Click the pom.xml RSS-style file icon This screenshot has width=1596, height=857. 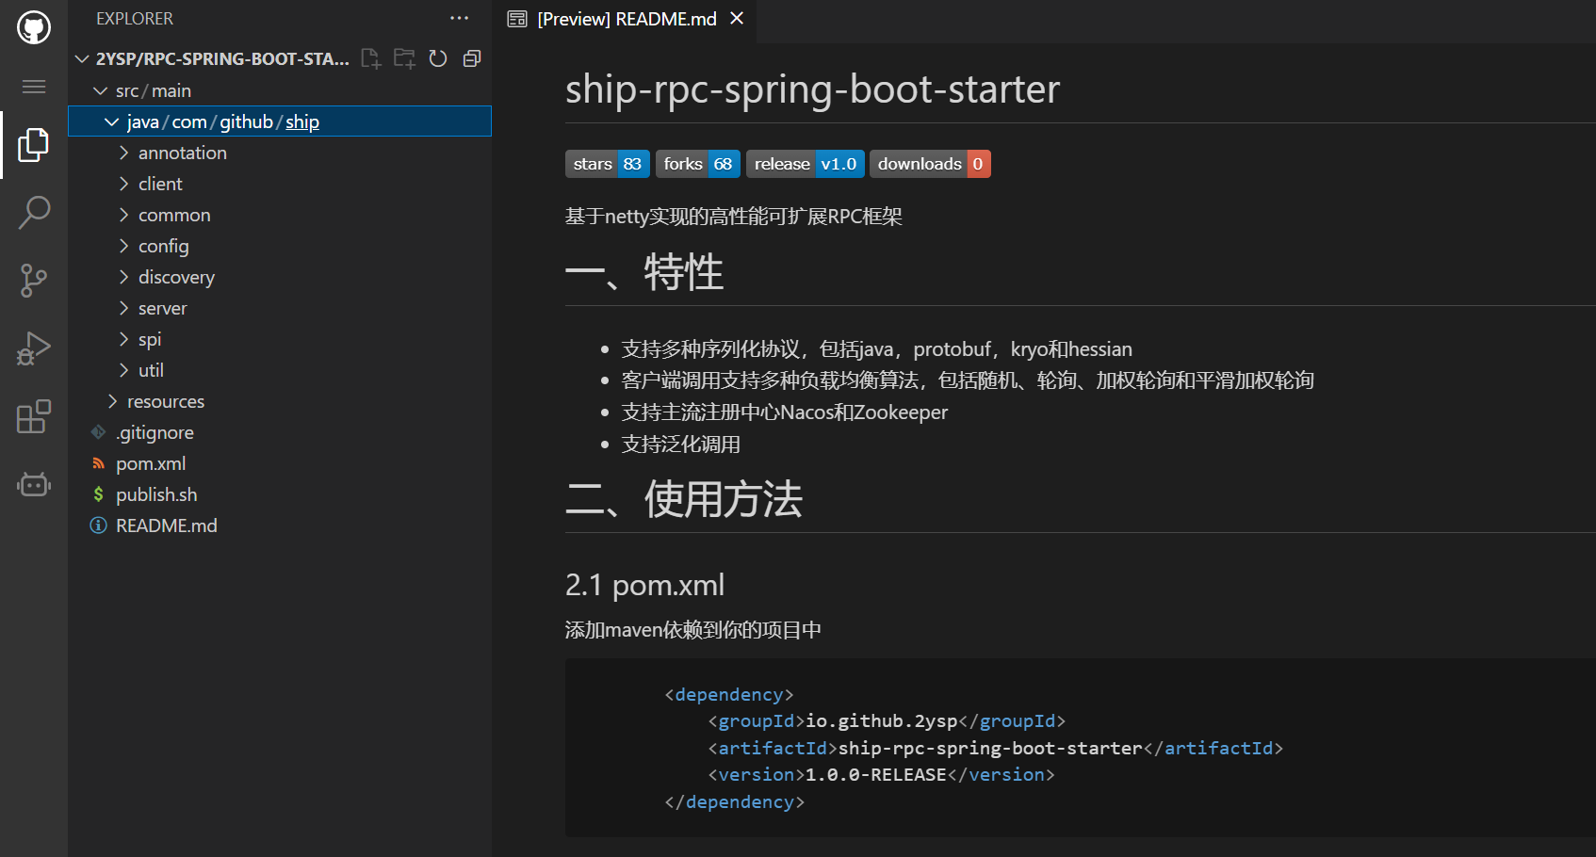tap(98, 463)
